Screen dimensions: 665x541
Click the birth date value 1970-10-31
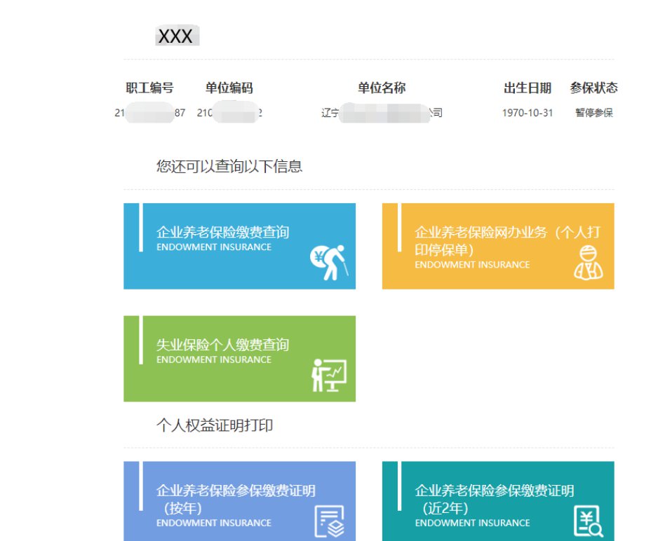528,113
